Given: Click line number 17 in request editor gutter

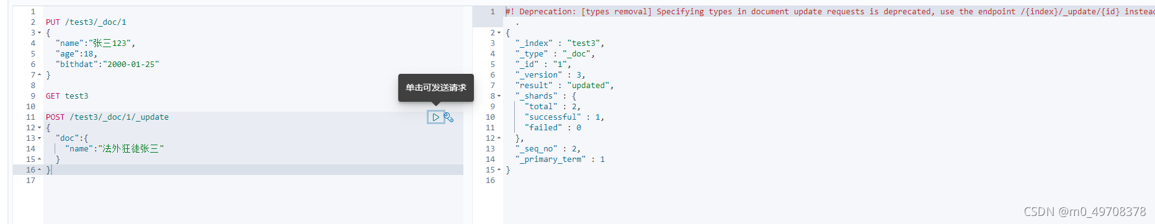Looking at the screenshot, I should [30, 181].
